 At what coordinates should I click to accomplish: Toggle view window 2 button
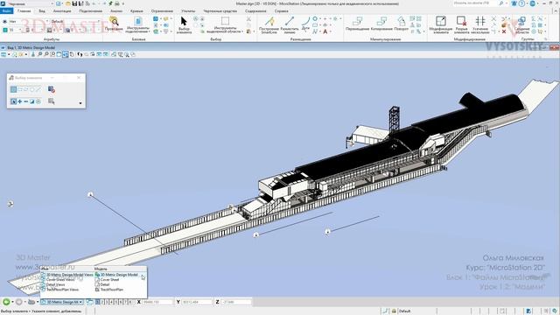coord(102,302)
